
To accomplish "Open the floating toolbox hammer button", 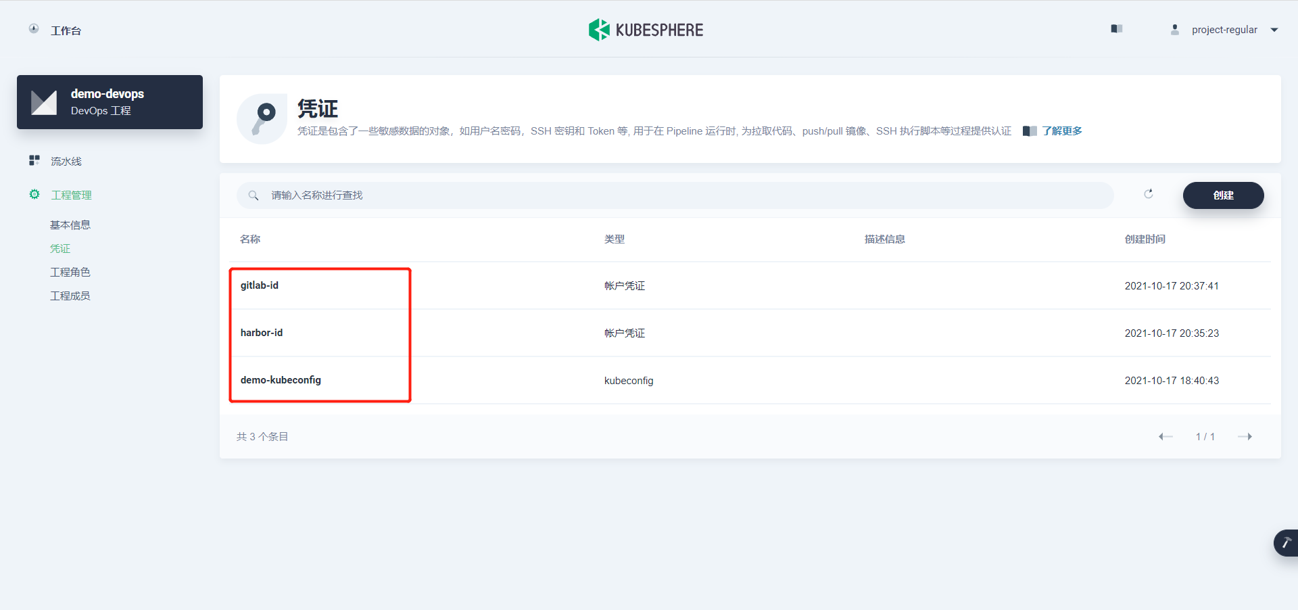I will click(1286, 542).
